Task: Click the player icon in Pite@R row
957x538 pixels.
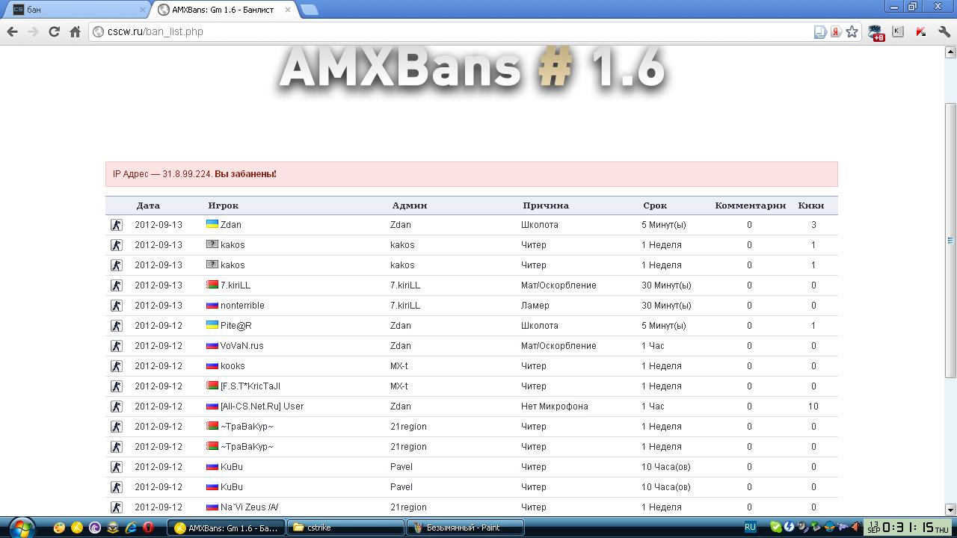Action: (116, 325)
